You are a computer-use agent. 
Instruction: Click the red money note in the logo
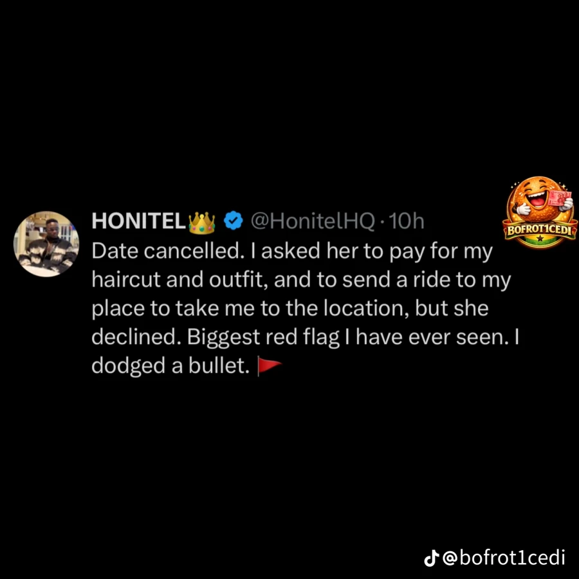point(559,198)
